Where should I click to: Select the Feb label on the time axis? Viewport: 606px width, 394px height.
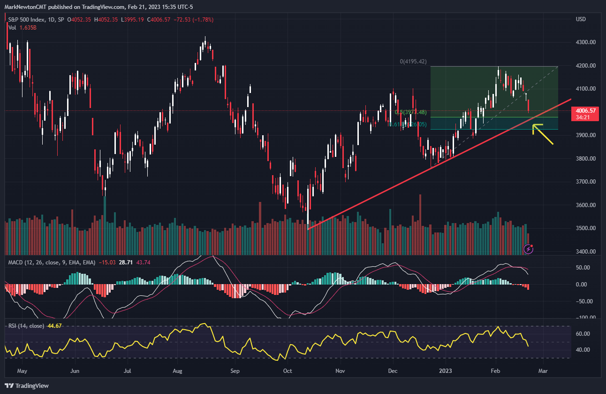pyautogui.click(x=496, y=371)
